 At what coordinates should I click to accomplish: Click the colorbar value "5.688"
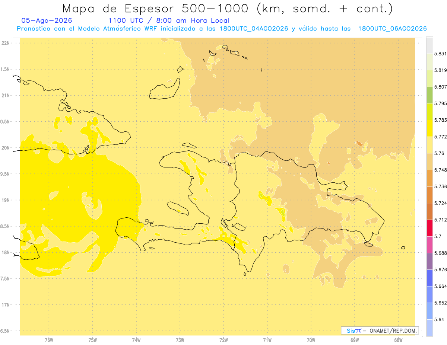[440, 253]
